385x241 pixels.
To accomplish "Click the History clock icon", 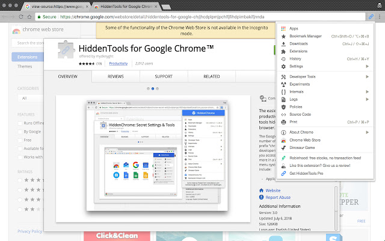I will pyautogui.click(x=283, y=59).
